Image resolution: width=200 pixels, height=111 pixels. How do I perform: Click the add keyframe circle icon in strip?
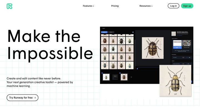[x=131, y=77]
